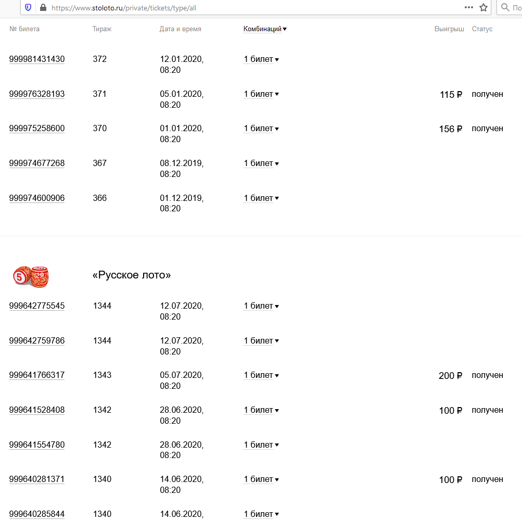This screenshot has width=522, height=520.
Task: Click draw number 372
Action: [x=99, y=59]
